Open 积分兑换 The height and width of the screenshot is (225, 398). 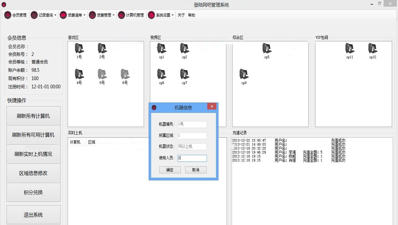33,192
